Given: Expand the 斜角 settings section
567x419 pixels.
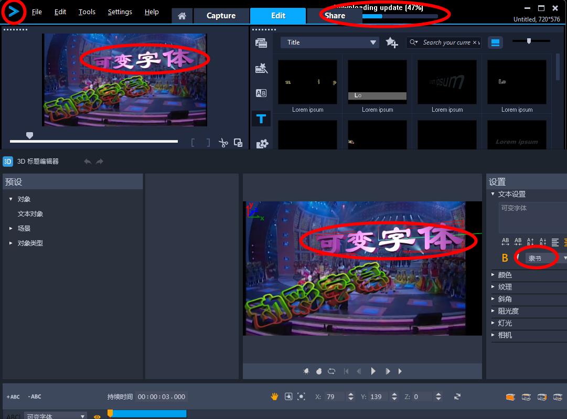Looking at the screenshot, I should (x=493, y=299).
